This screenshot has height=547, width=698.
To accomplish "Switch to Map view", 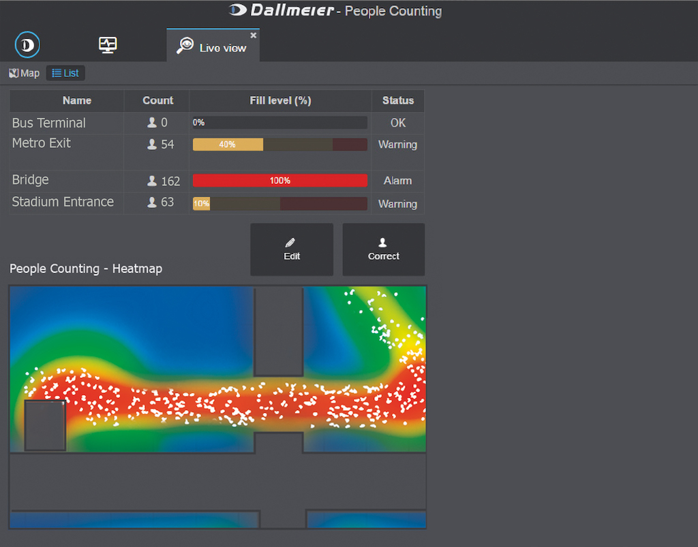I will point(25,73).
